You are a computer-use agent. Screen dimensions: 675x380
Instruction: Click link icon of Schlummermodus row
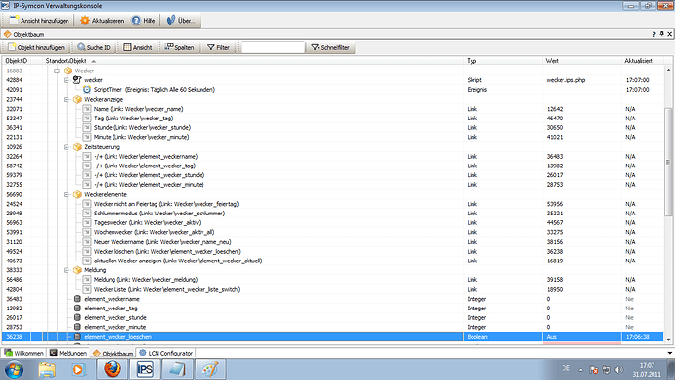click(87, 214)
